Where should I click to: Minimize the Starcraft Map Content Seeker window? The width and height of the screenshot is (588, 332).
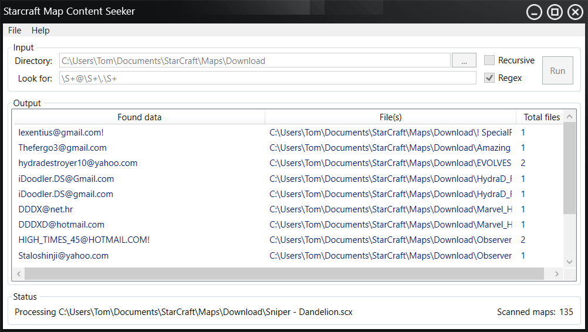pos(533,12)
